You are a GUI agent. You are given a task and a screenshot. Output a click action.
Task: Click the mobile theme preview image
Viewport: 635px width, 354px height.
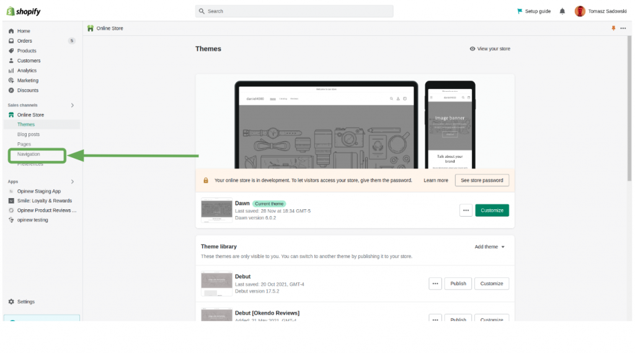coord(450,125)
